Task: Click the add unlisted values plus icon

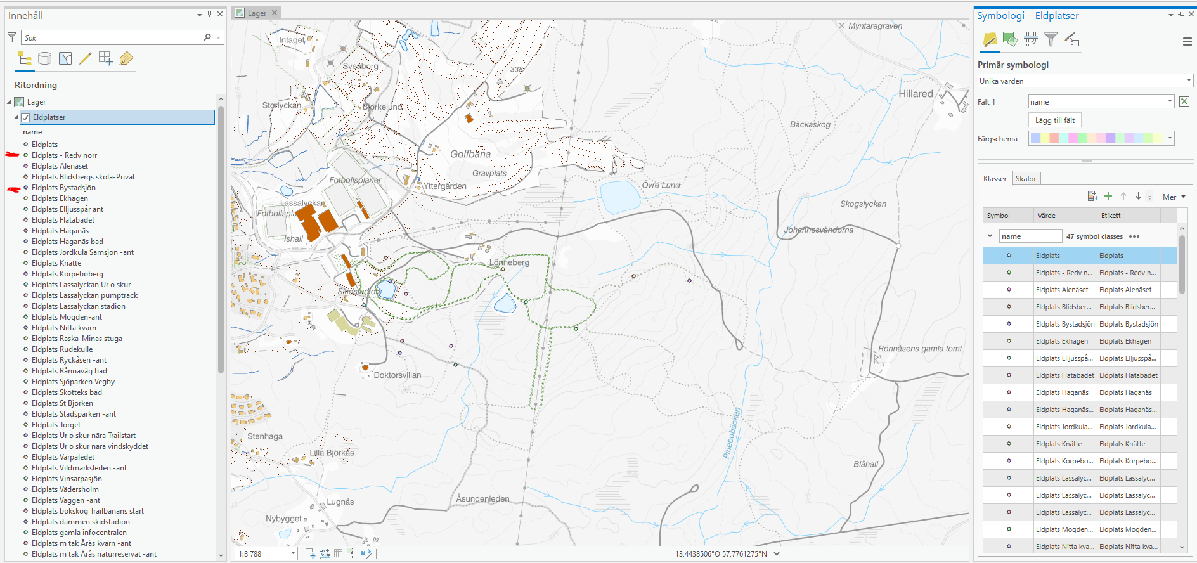Action: click(x=1108, y=197)
